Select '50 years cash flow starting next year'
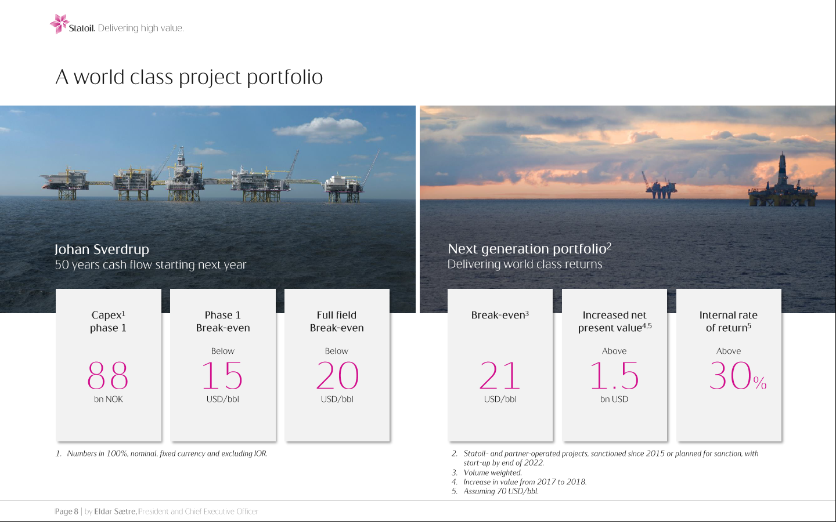The width and height of the screenshot is (836, 522). pyautogui.click(x=150, y=265)
